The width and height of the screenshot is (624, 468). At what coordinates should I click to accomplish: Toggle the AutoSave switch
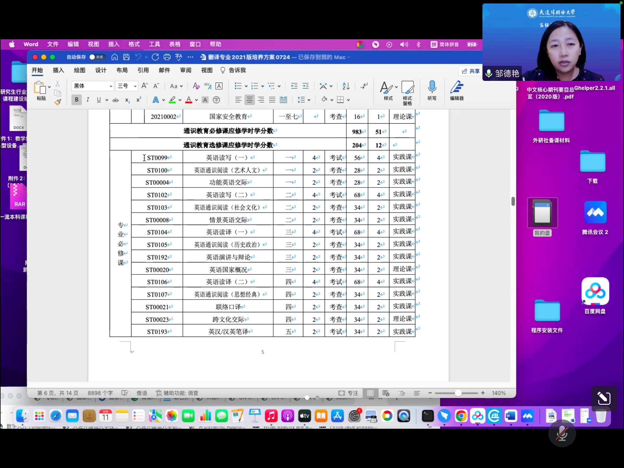pos(97,57)
